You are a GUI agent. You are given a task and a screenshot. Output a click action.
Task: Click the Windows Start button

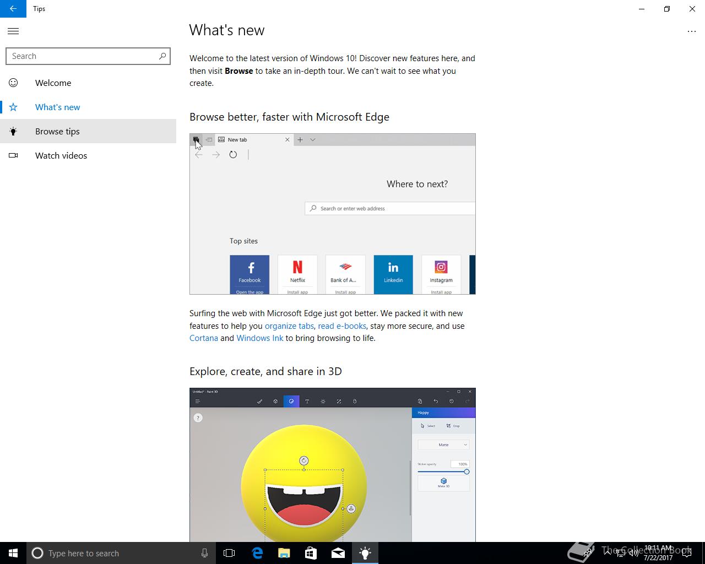coord(13,553)
